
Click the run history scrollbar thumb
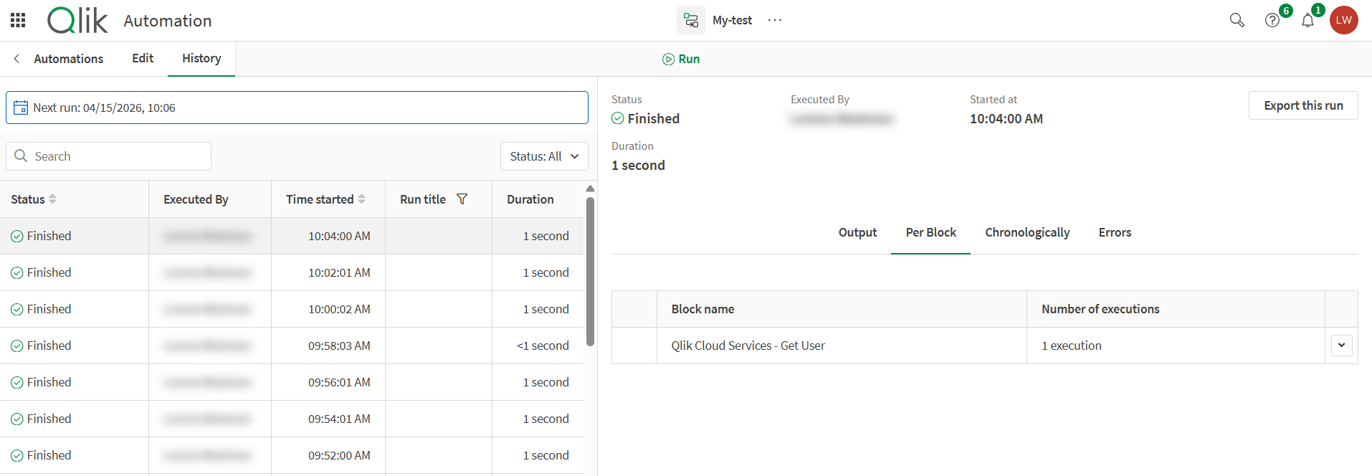590,272
